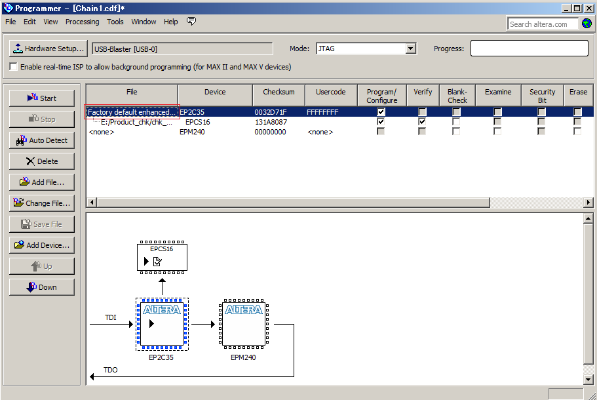
Task: Toggle Blank-Check for EP2C35 row
Action: coord(456,111)
